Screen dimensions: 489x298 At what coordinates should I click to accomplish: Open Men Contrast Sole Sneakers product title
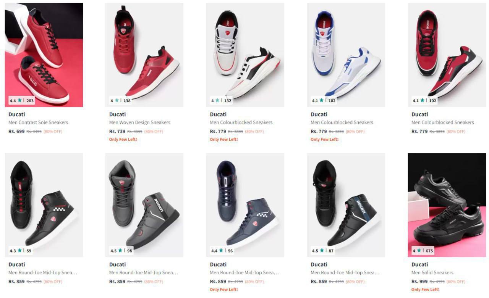click(38, 122)
